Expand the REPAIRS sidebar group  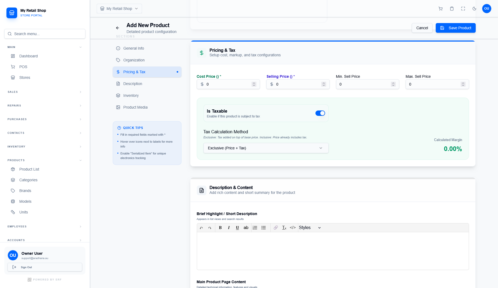tap(45, 106)
